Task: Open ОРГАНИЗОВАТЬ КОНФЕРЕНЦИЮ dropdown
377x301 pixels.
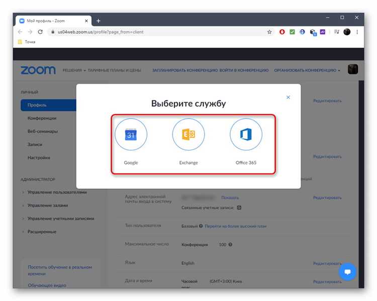Action: pyautogui.click(x=307, y=70)
